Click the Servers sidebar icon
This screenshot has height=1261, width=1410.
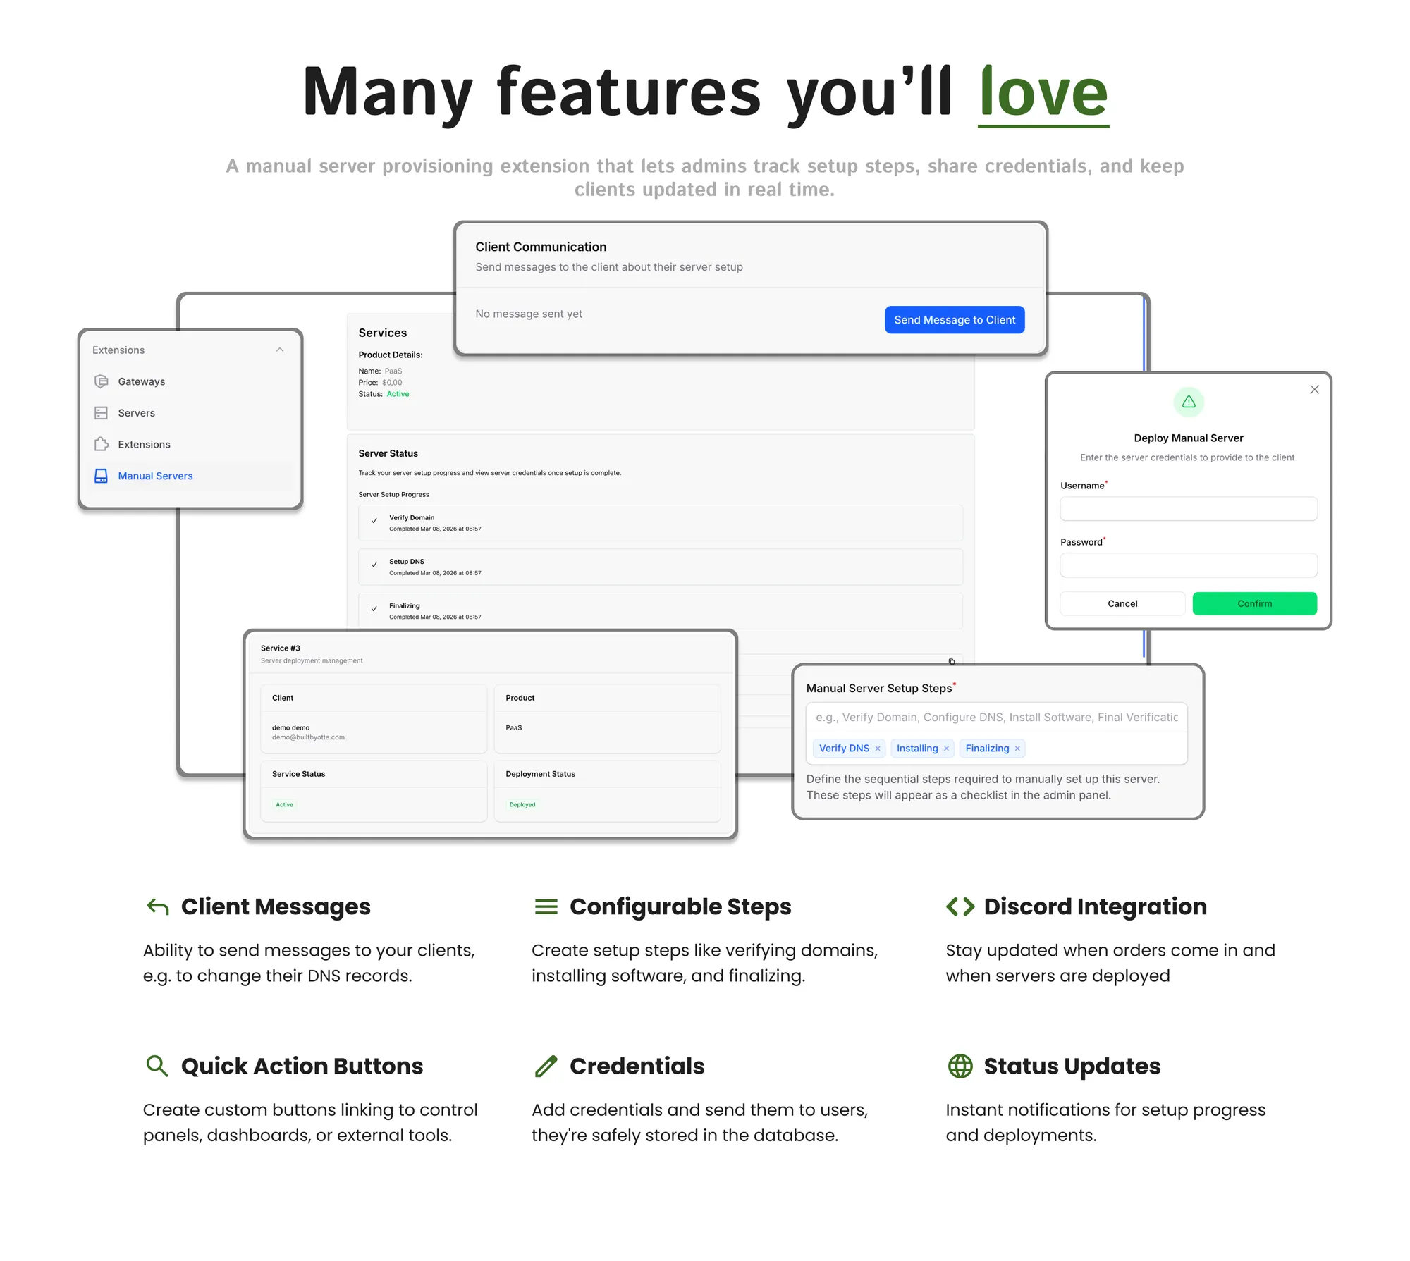point(101,413)
